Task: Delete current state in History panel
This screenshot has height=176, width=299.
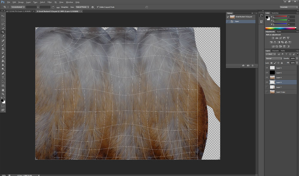Action: coord(253,65)
